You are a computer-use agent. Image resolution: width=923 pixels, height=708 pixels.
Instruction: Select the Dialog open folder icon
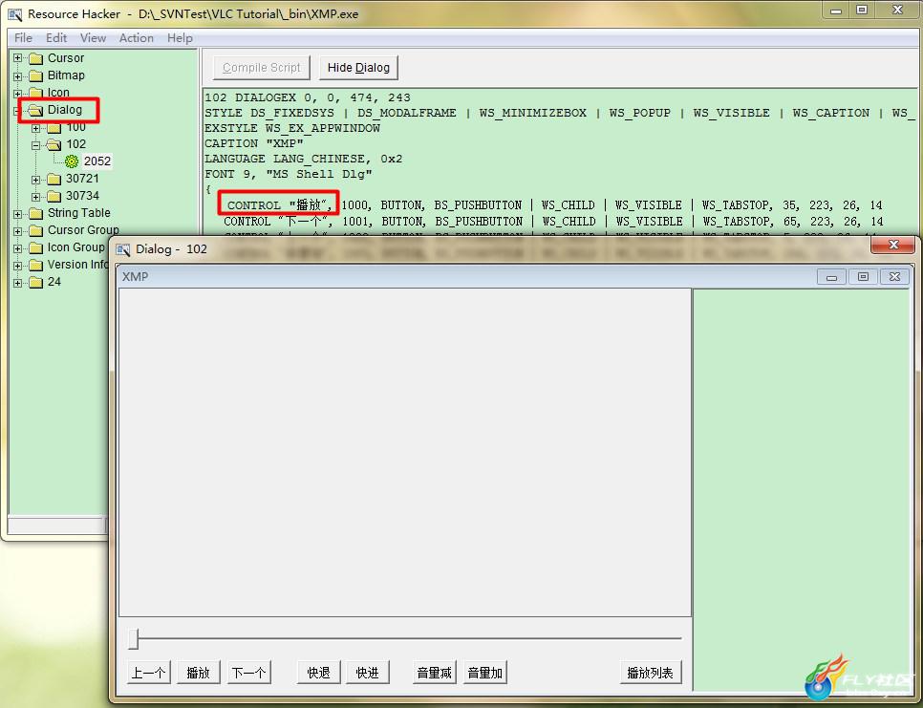coord(36,110)
